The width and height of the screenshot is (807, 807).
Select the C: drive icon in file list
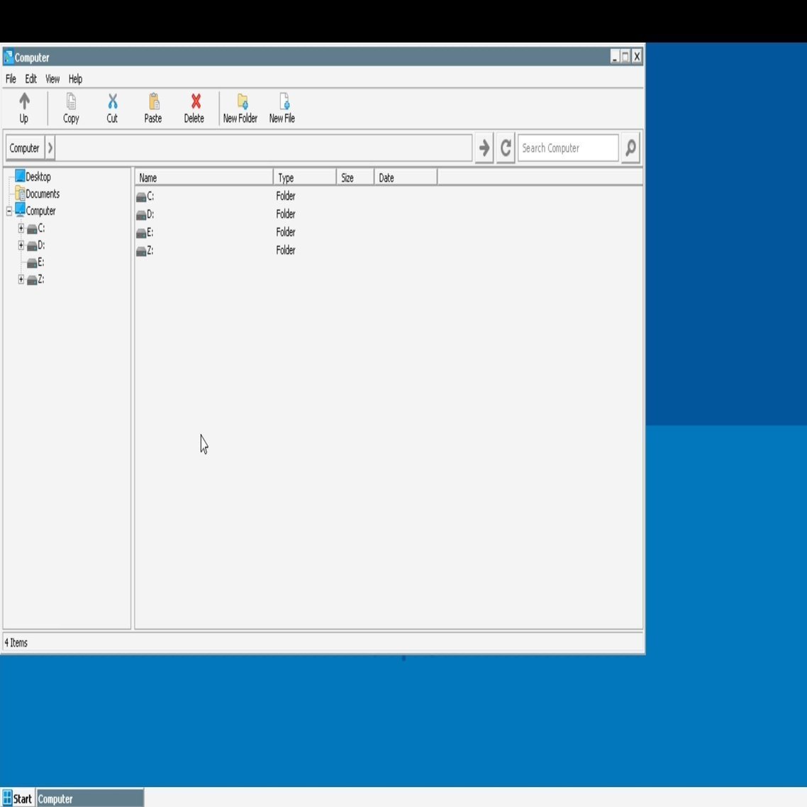coord(141,196)
